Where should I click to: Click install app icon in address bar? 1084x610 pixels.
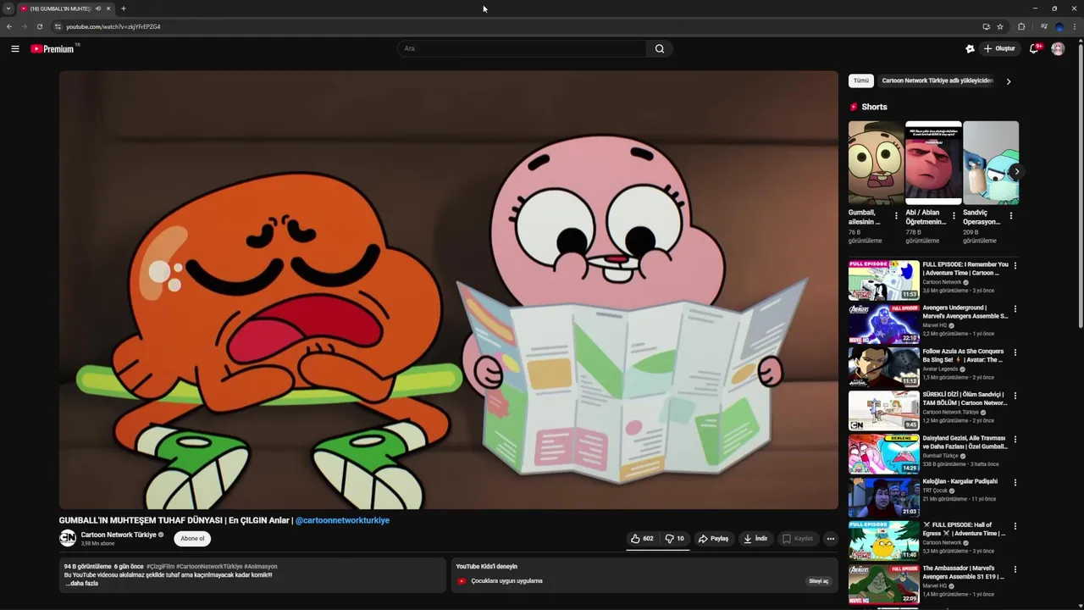986,26
